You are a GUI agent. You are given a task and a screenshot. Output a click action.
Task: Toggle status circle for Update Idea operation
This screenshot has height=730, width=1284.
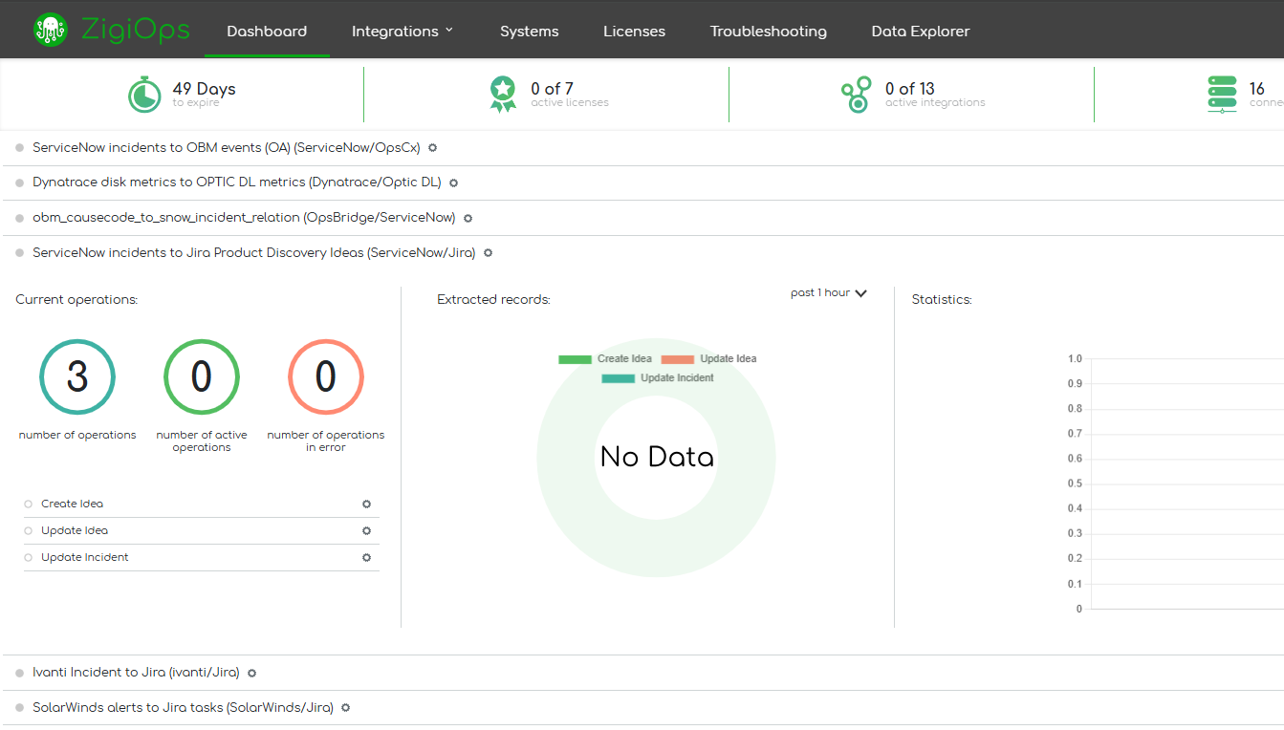click(x=29, y=531)
